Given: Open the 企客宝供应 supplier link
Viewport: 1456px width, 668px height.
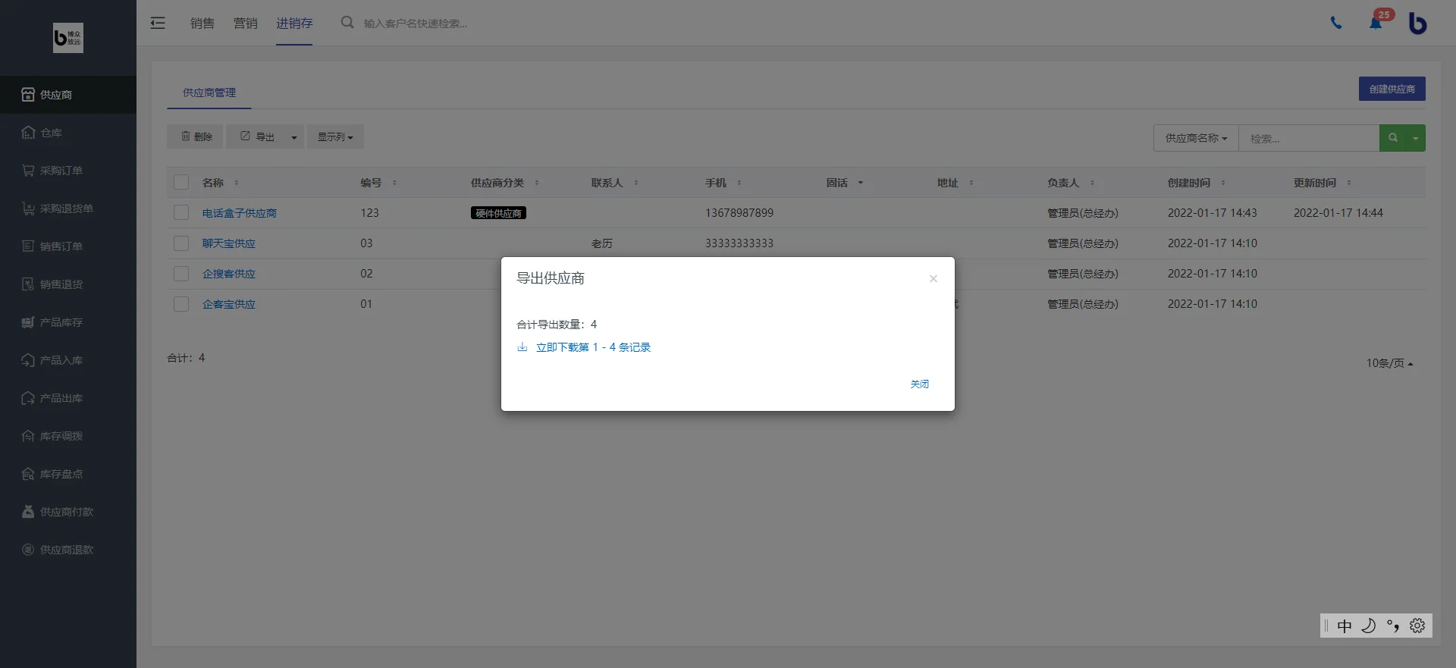Looking at the screenshot, I should [x=229, y=304].
